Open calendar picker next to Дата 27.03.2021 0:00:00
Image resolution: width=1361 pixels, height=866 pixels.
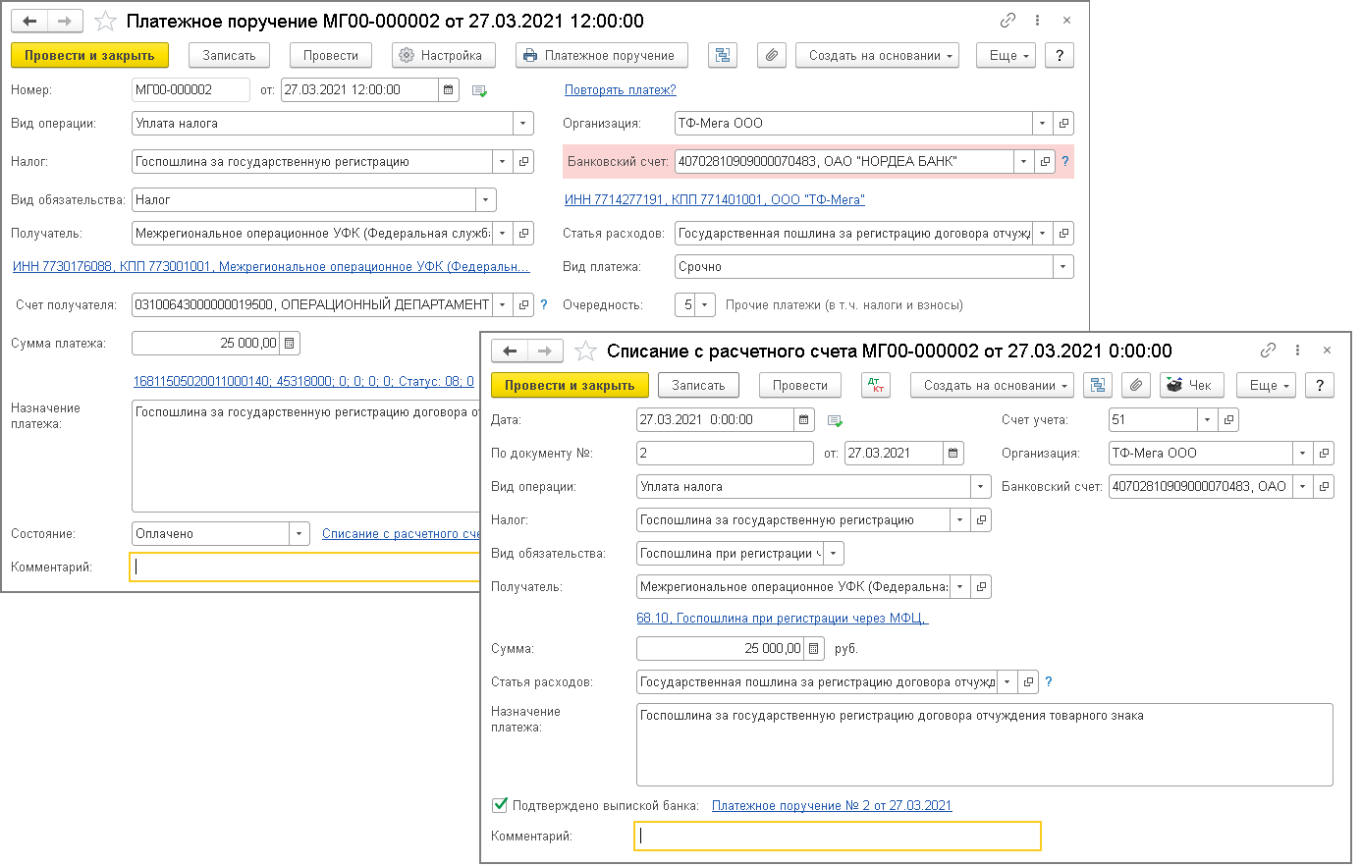coord(804,420)
